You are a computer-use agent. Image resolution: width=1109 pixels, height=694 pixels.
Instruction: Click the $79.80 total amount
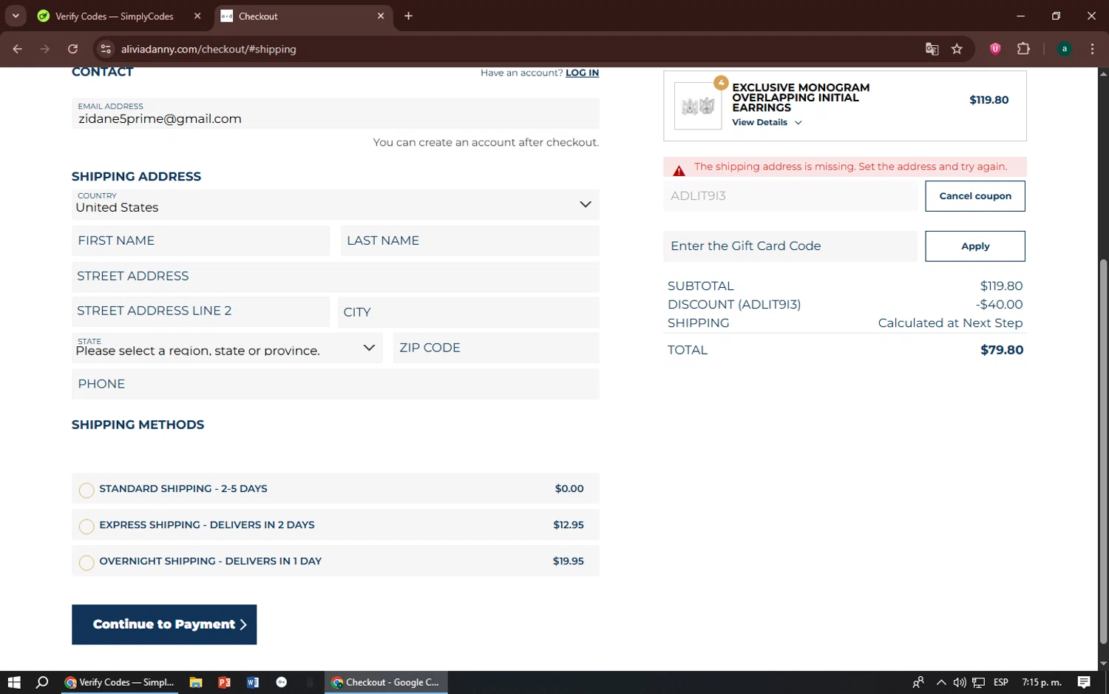pyautogui.click(x=1002, y=350)
